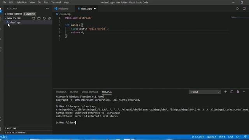Change line endings via CRLF status item

coord(231,136)
